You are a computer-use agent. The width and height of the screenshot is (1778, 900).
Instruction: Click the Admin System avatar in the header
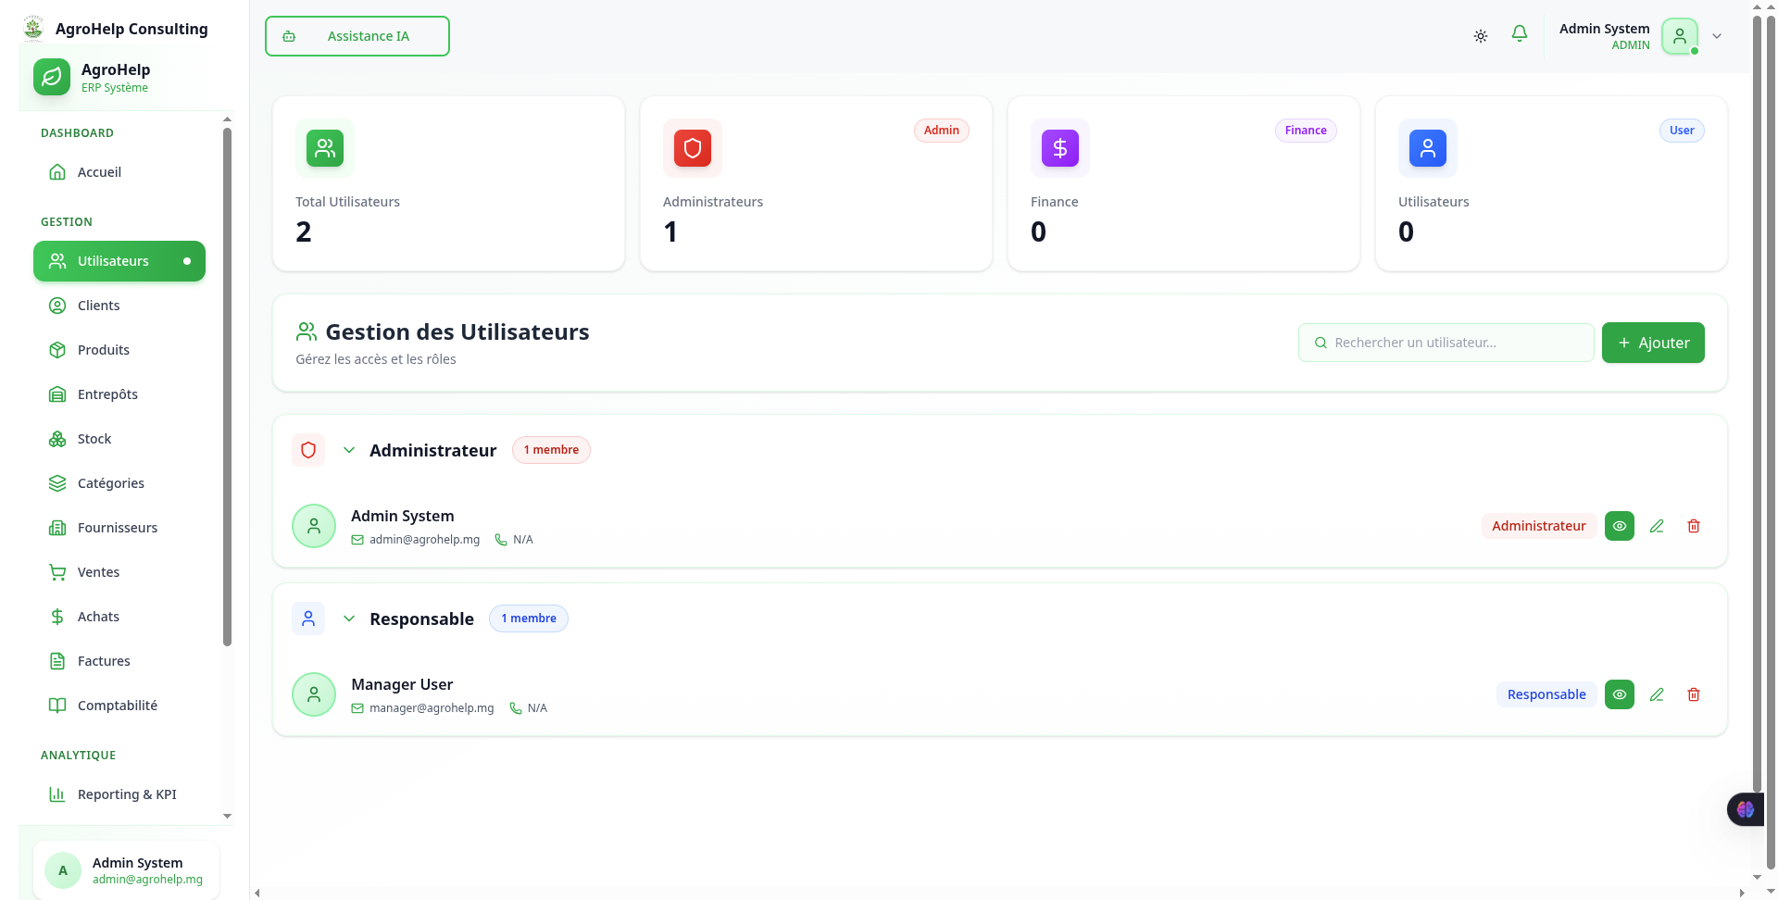click(x=1679, y=36)
